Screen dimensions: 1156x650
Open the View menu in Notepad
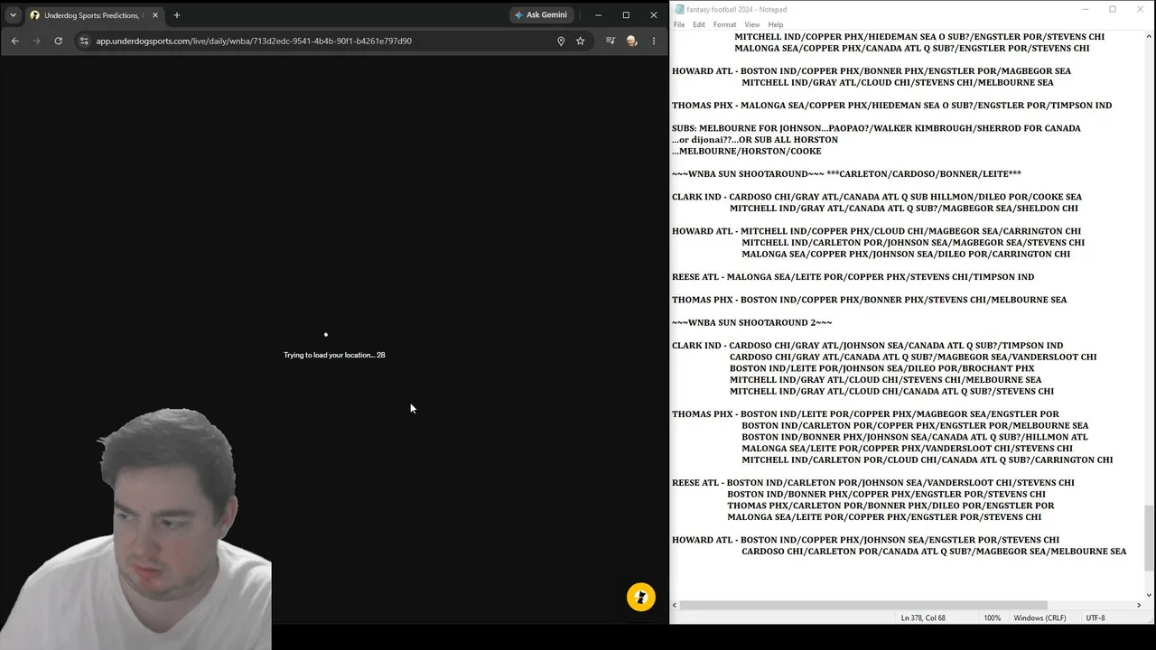(x=751, y=24)
